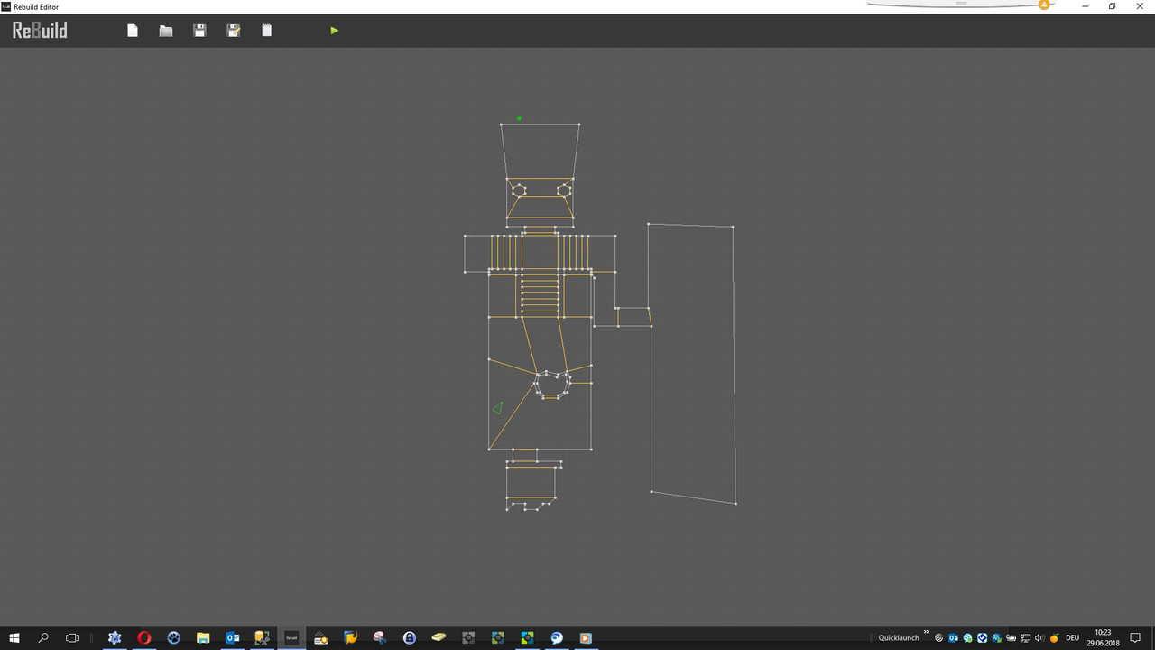This screenshot has width=1155, height=650.
Task: Click the Save floppy disk icon
Action: [x=200, y=31]
